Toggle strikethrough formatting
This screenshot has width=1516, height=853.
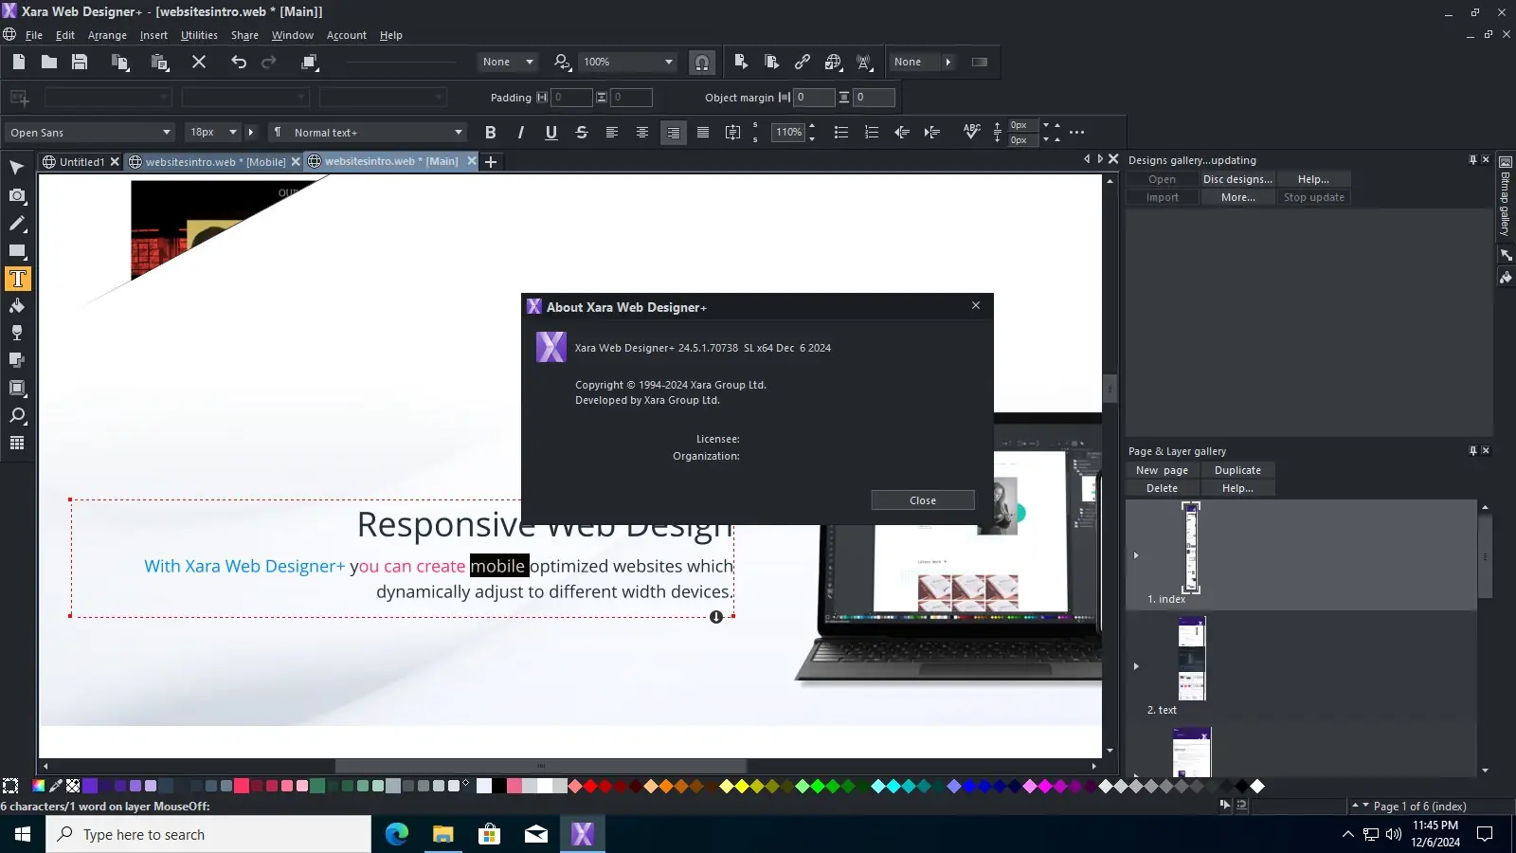582,133
